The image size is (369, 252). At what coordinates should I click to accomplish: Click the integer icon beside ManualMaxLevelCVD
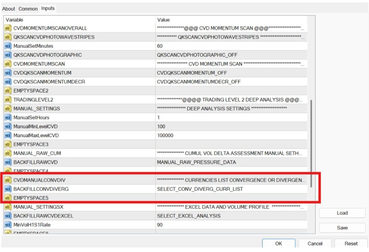[8, 135]
